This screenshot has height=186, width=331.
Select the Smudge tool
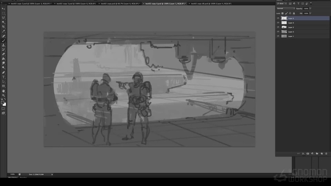3,63
